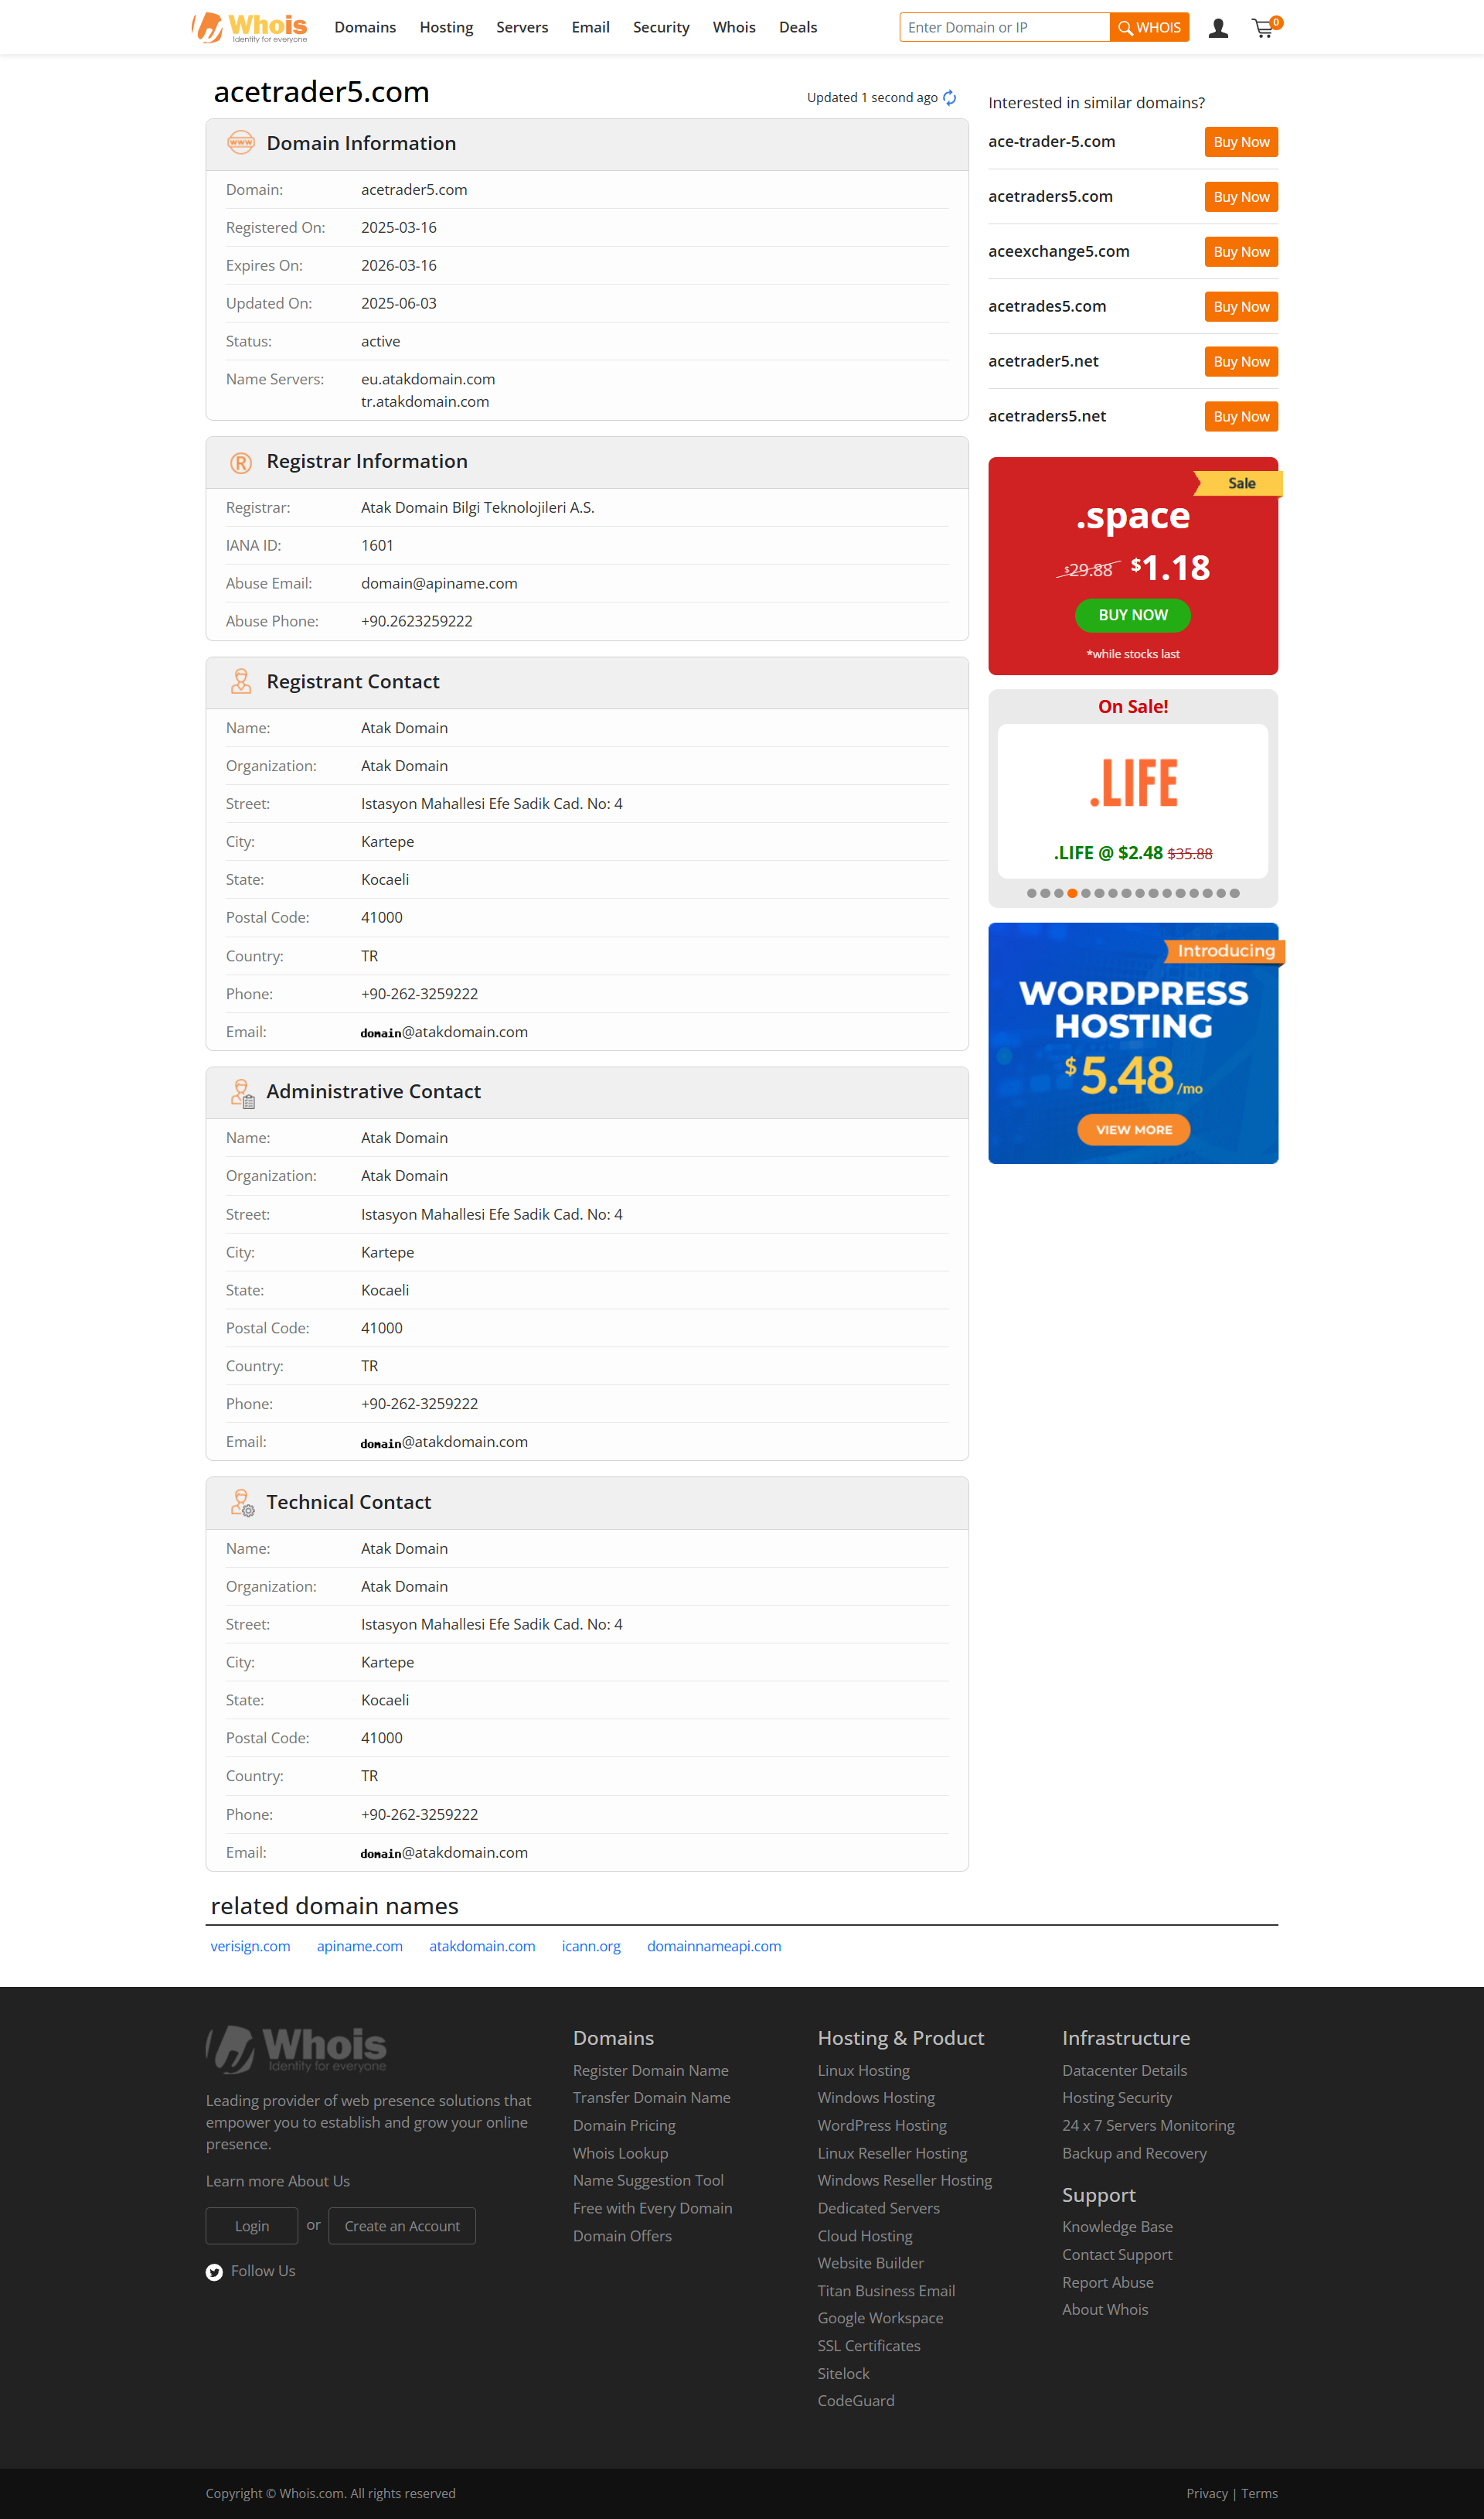Select the highlighted orange carousel dot
This screenshot has height=2519, width=1484.
click(1072, 893)
